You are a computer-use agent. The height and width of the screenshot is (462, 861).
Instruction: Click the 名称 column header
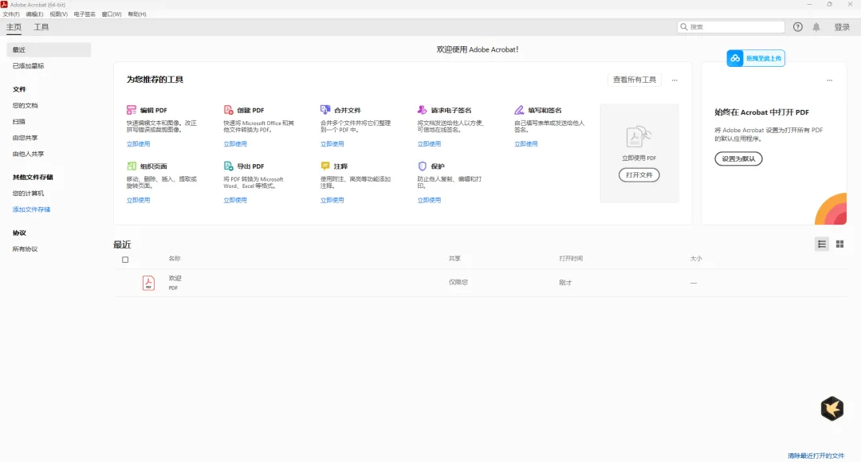coord(174,258)
